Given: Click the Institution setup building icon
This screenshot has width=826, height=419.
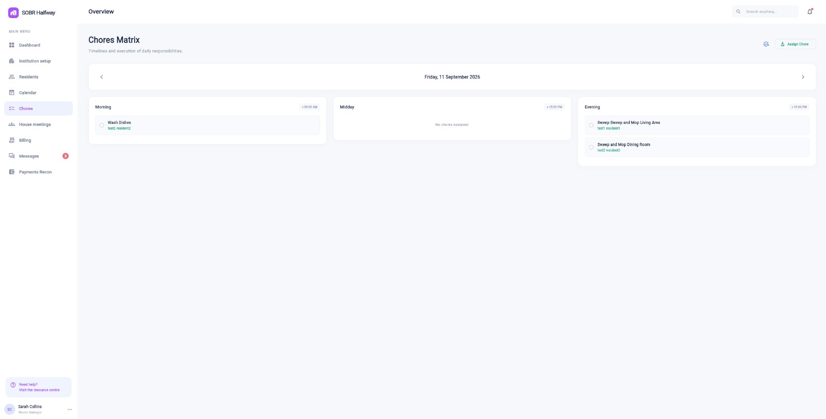Looking at the screenshot, I should click(12, 61).
